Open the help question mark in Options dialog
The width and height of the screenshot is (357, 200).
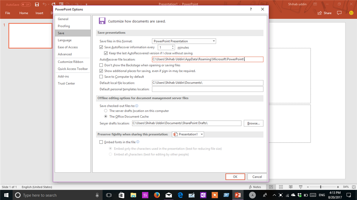(251, 9)
